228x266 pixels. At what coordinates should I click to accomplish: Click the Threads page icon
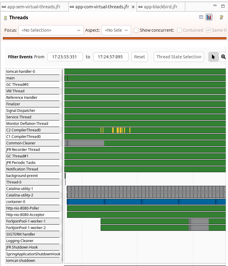pyautogui.click(x=5, y=18)
